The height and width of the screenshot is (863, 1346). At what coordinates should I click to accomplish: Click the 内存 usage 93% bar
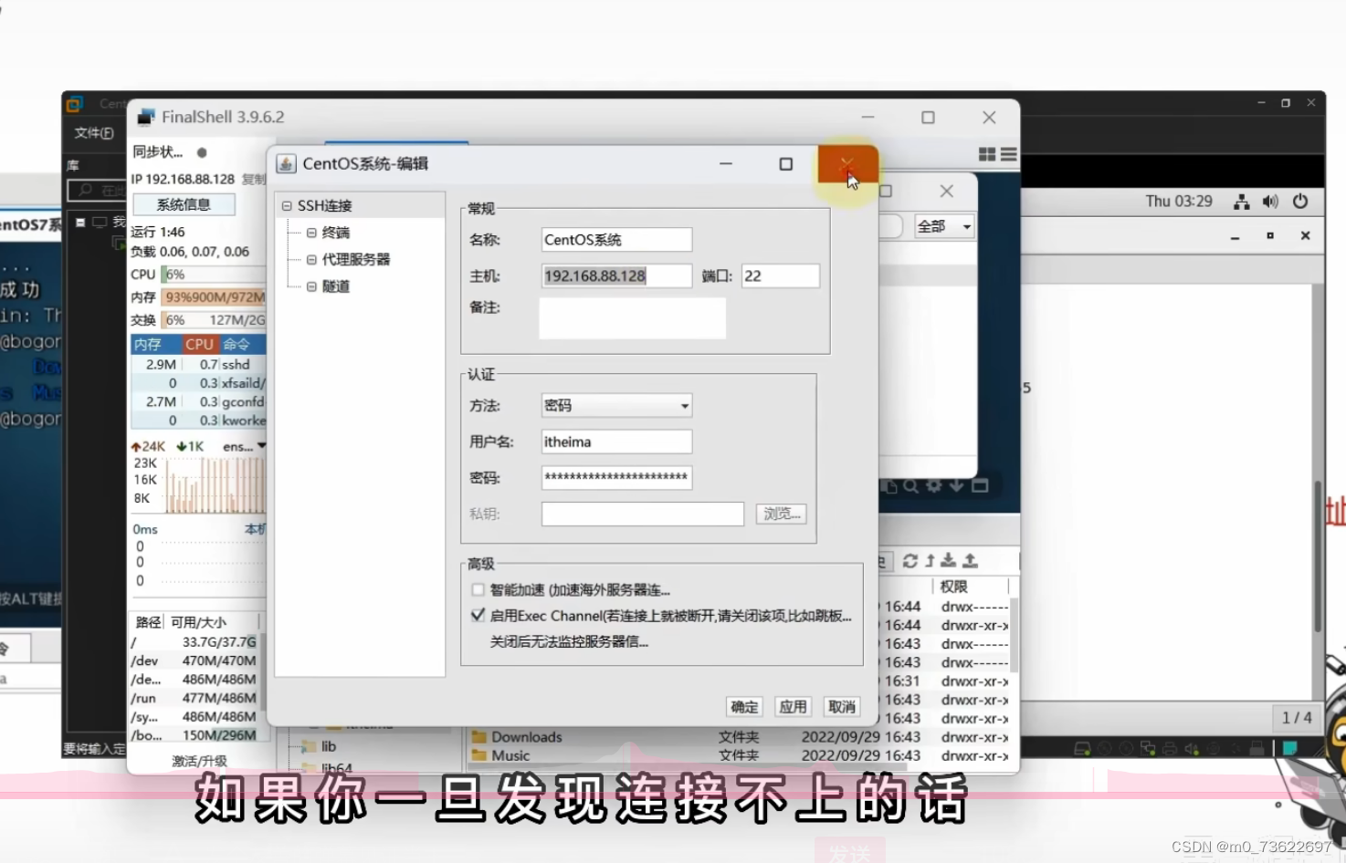pyautogui.click(x=214, y=297)
